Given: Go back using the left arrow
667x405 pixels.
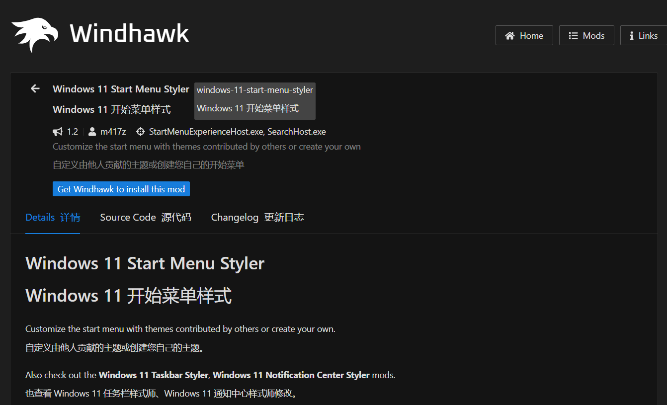Looking at the screenshot, I should [35, 89].
